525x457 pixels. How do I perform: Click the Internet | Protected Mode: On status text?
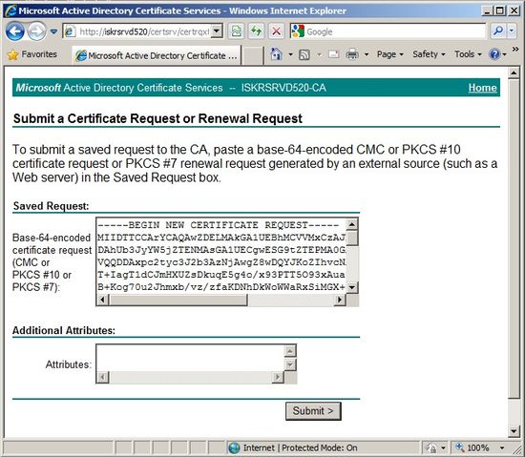[x=300, y=447]
